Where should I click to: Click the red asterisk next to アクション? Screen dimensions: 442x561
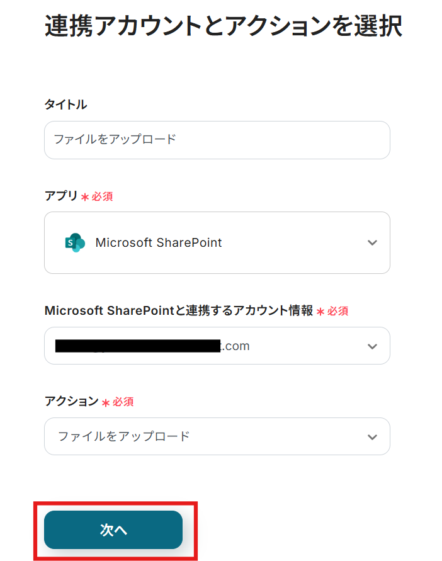105,402
